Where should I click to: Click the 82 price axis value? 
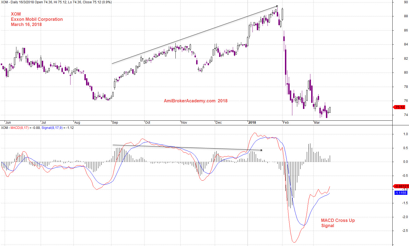coord(406,59)
